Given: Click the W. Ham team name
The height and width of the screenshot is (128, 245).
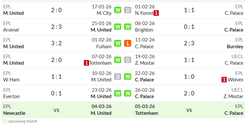Looking at the screenshot, I should tap(11, 80).
